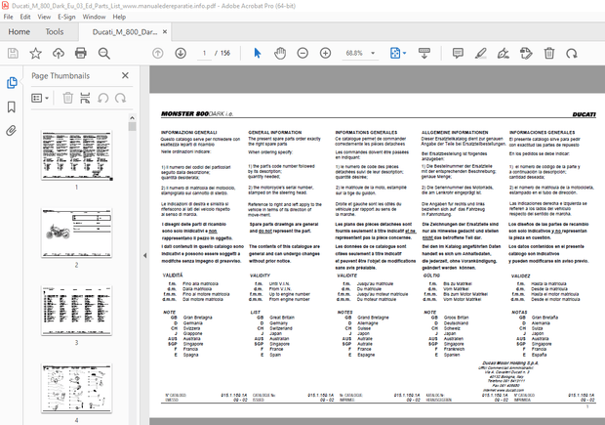Activate the Hand pan tool
Image resolution: width=605 pixels, height=425 pixels.
[x=280, y=54]
